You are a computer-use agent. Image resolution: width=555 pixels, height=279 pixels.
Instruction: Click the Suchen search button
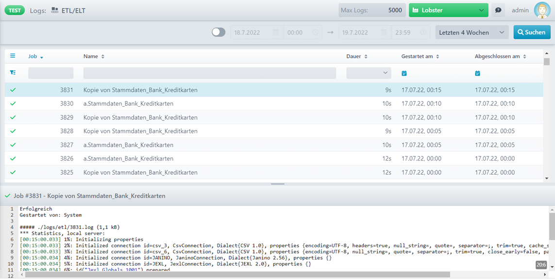click(x=532, y=32)
